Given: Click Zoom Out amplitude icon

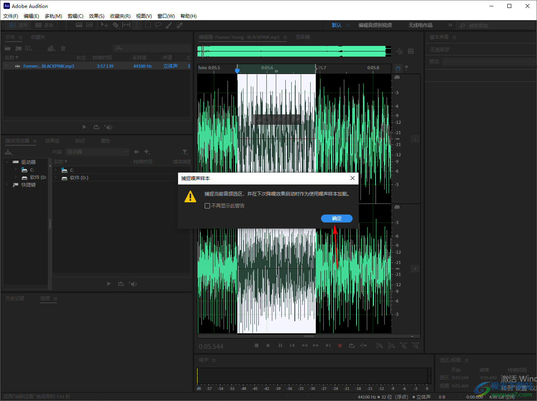Looking at the screenshot, I should pos(392,346).
